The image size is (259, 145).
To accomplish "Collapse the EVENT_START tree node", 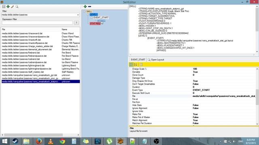I will (92, 17).
